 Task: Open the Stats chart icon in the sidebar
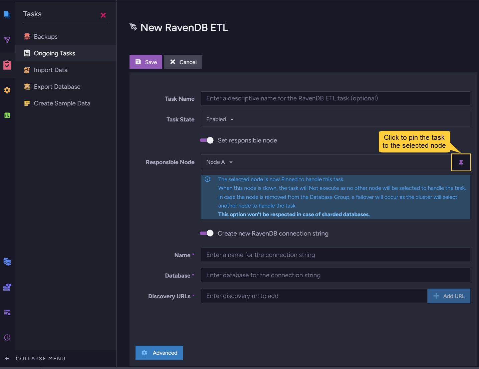click(7, 115)
